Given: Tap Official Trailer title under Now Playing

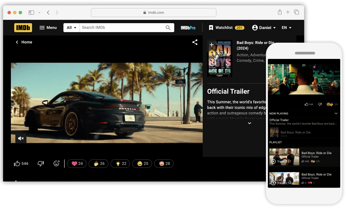Looking at the screenshot, I should [279, 120].
